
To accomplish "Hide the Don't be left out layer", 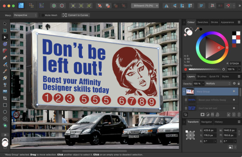I will coord(234,108).
